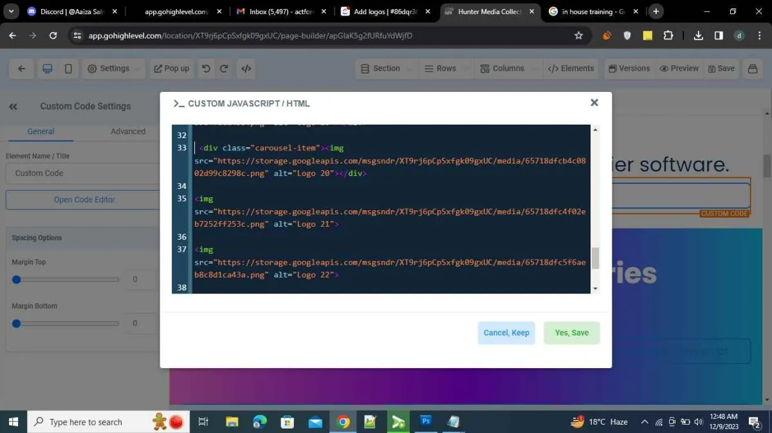Switch to the General settings tab
Viewport: 772px width, 433px height.
(41, 131)
